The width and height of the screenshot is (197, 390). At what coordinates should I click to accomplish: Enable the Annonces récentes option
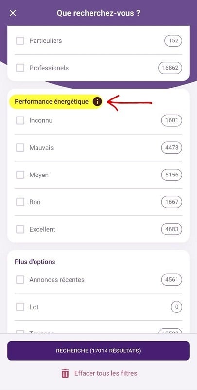click(x=20, y=280)
